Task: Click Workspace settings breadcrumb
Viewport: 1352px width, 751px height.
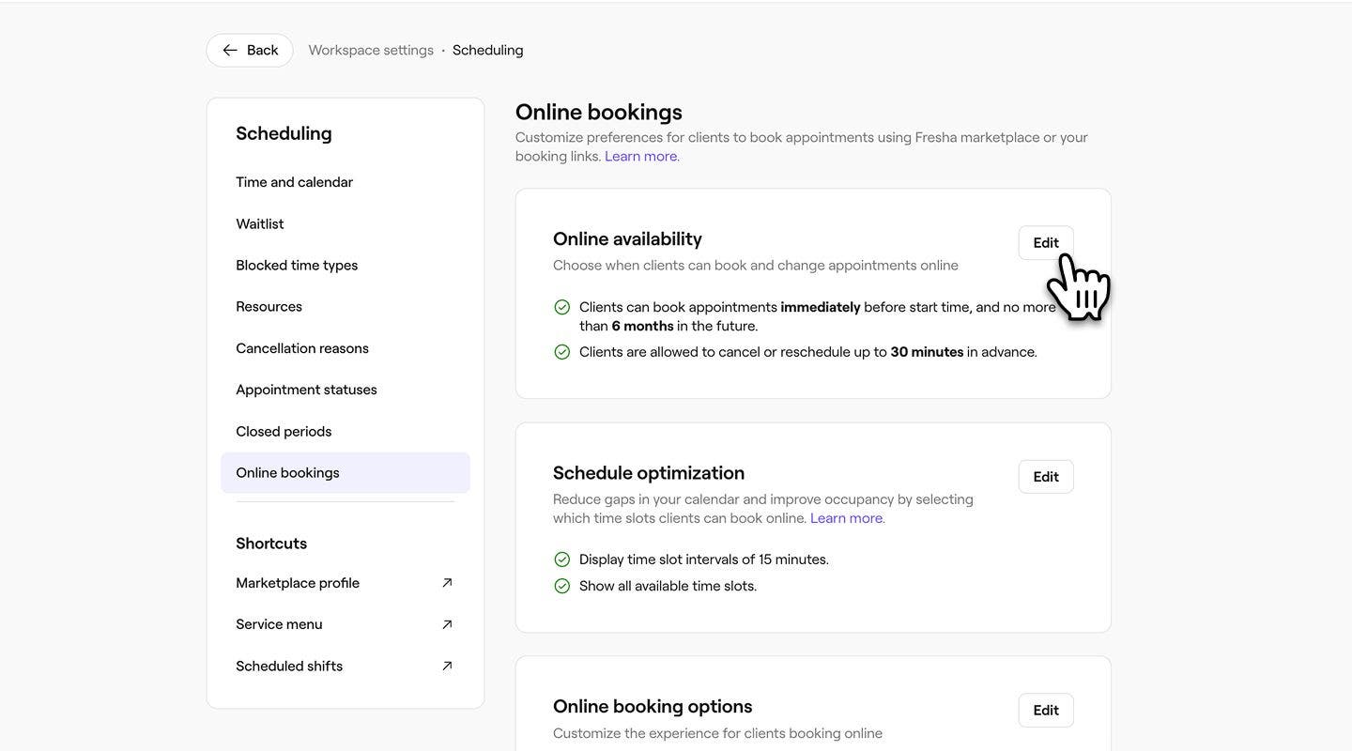Action: coord(371,51)
